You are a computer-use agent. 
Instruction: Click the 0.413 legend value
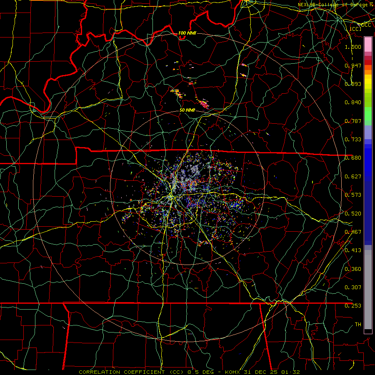(x=353, y=250)
